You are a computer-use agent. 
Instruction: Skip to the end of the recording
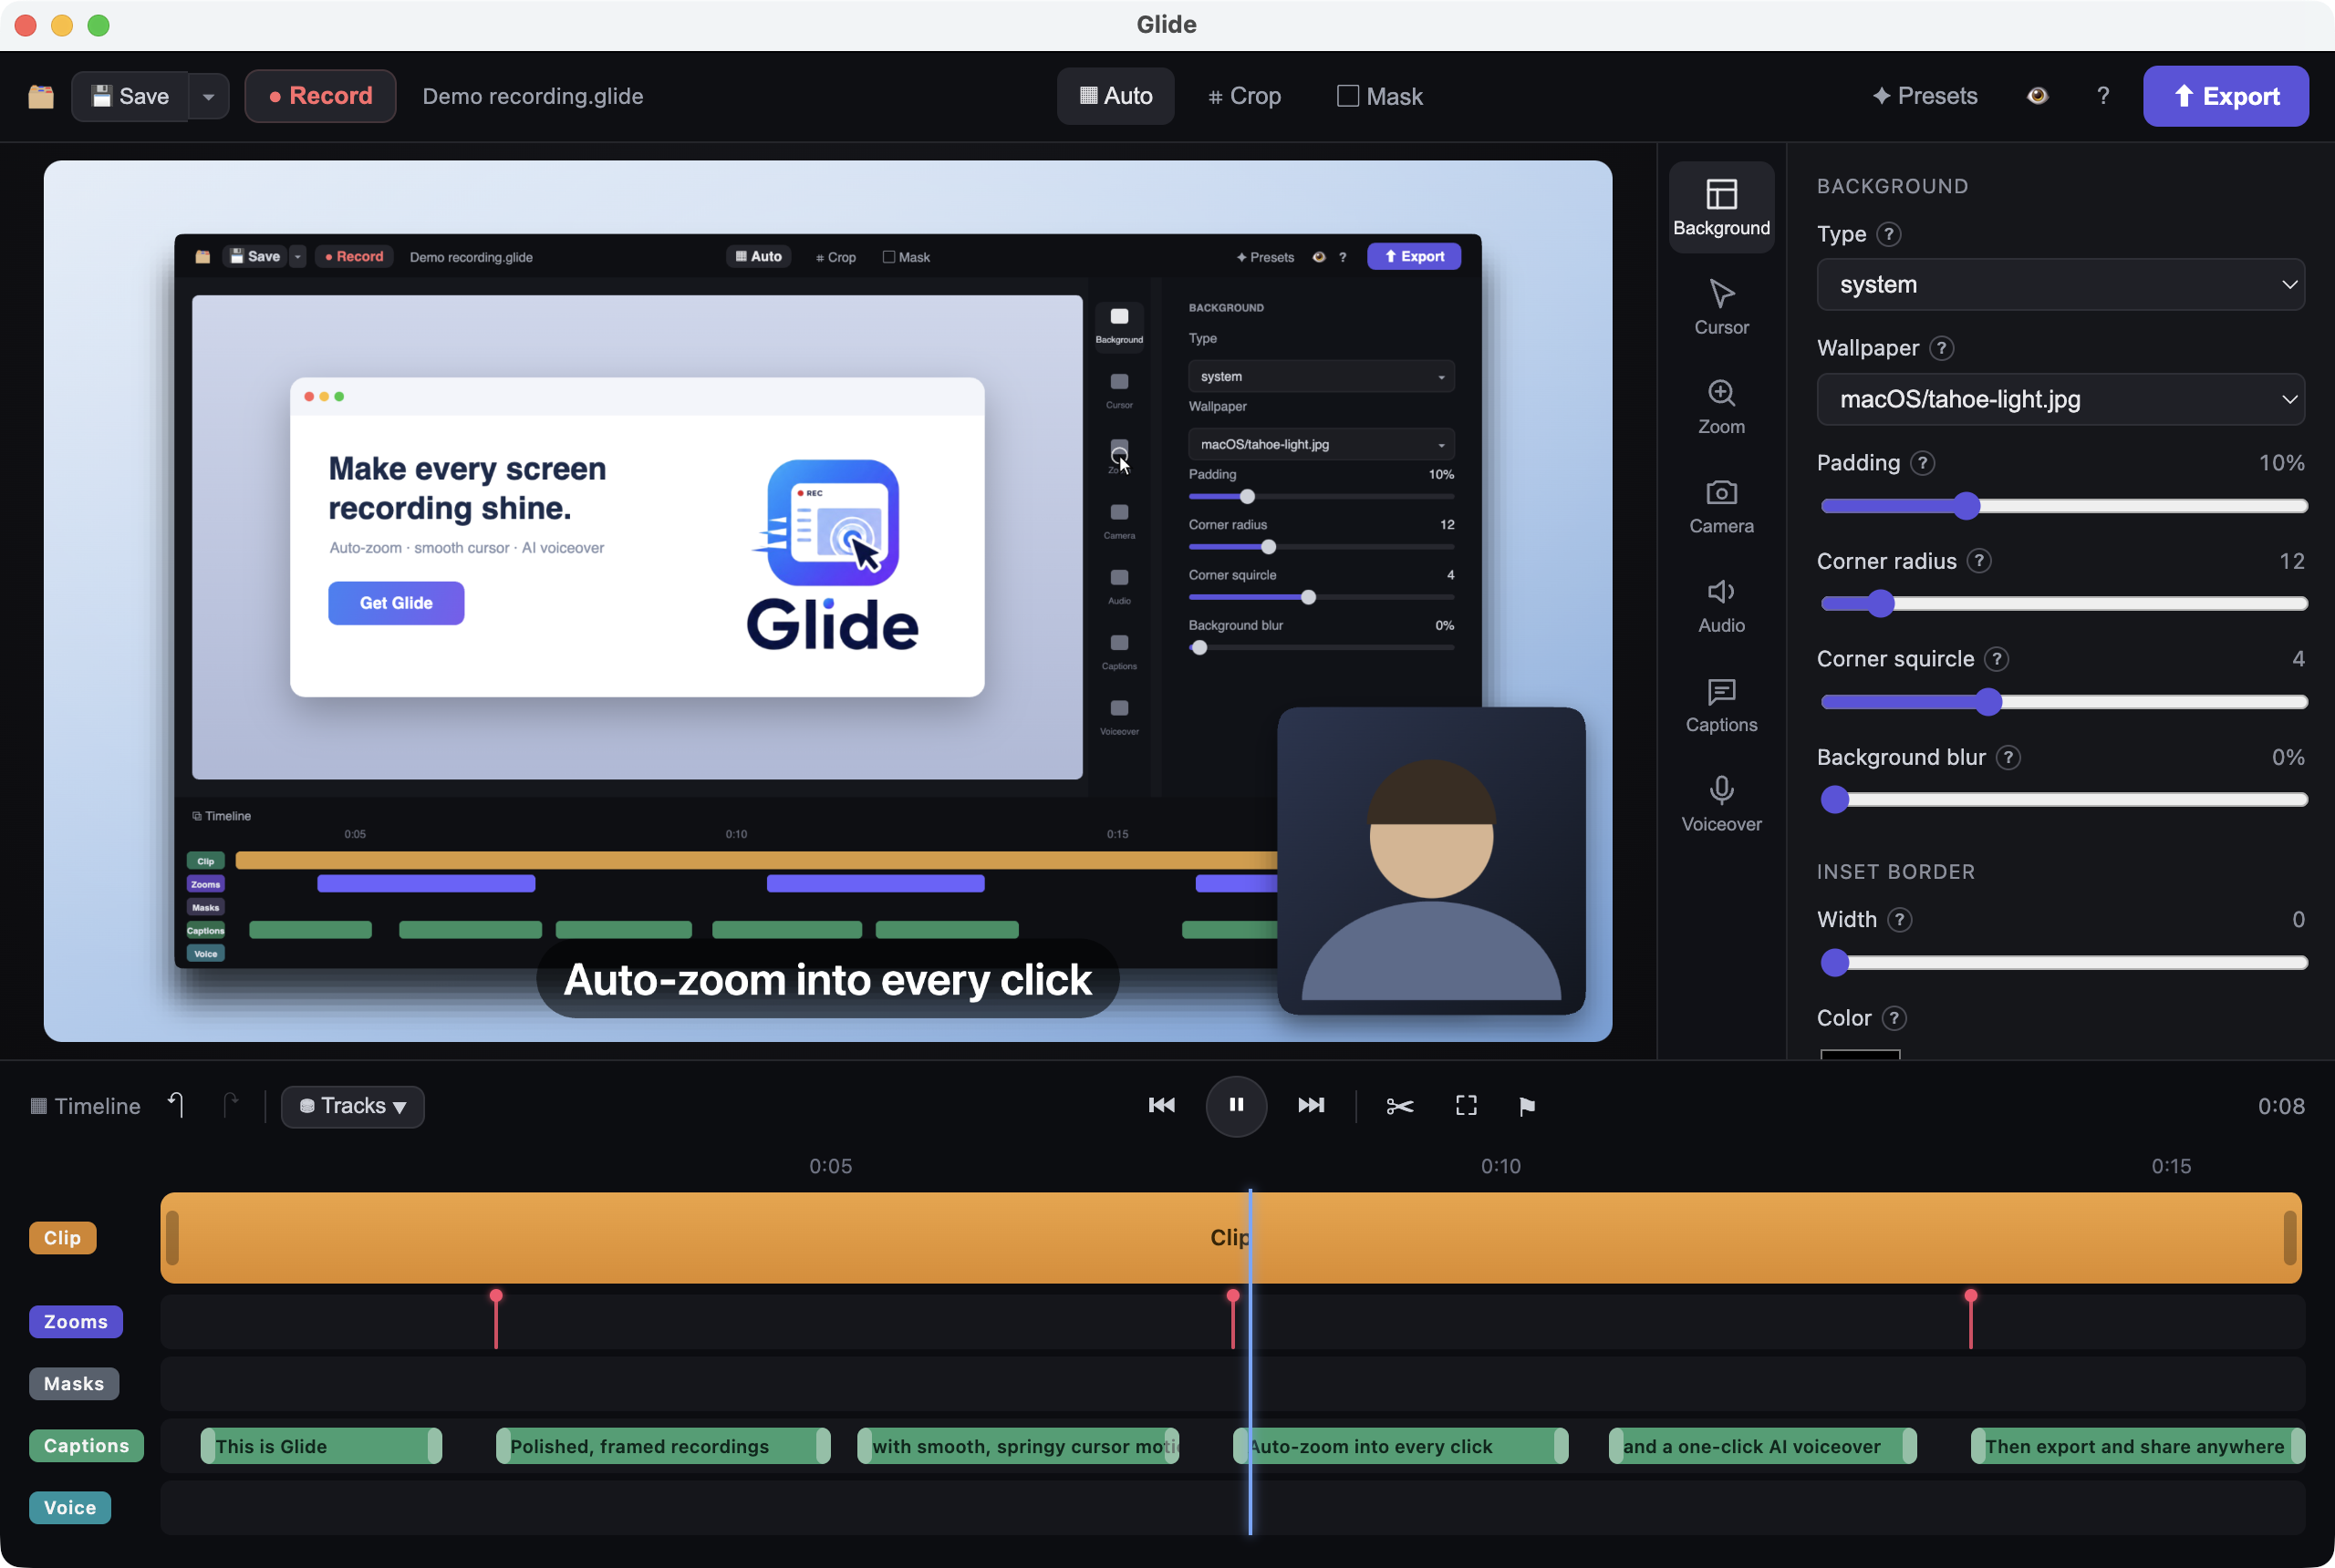click(x=1312, y=1105)
